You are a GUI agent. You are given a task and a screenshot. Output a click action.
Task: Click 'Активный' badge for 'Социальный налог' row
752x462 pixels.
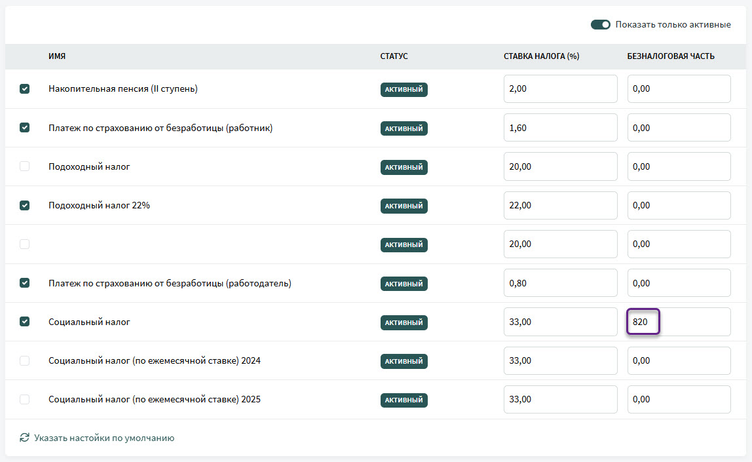click(x=404, y=322)
